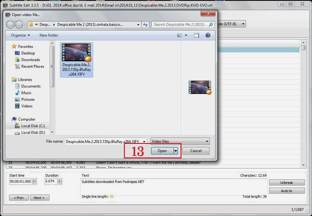This screenshot has height=216, width=312.
Task: Click the Auto br button
Action: coord(287,191)
